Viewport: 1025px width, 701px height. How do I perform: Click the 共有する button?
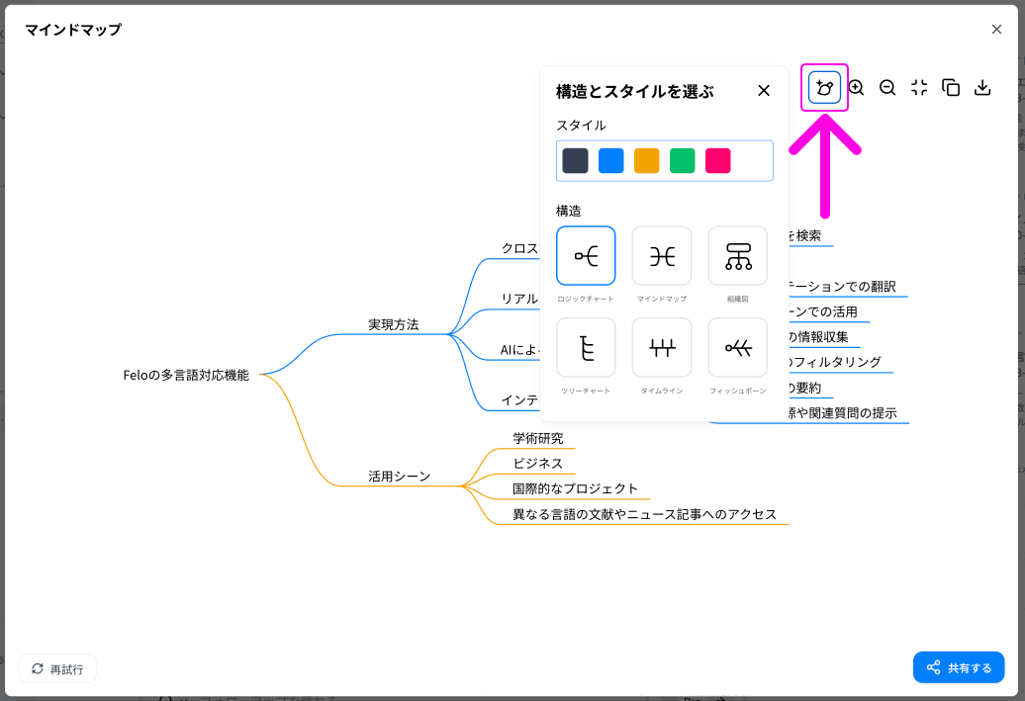(x=959, y=667)
